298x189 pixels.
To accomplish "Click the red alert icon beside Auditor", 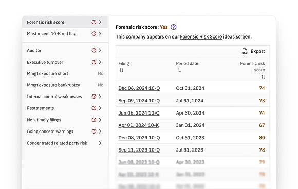I will click(94, 50).
